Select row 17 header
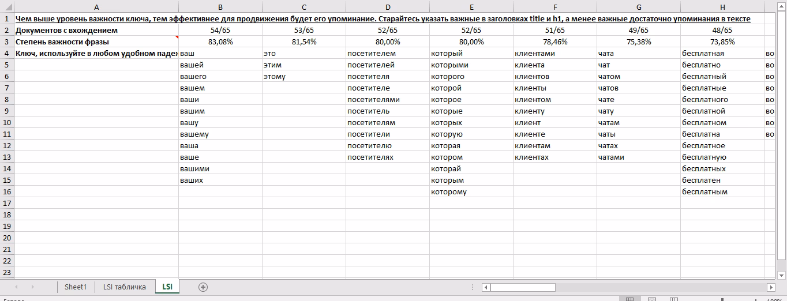Image resolution: width=787 pixels, height=301 pixels. tap(7, 204)
